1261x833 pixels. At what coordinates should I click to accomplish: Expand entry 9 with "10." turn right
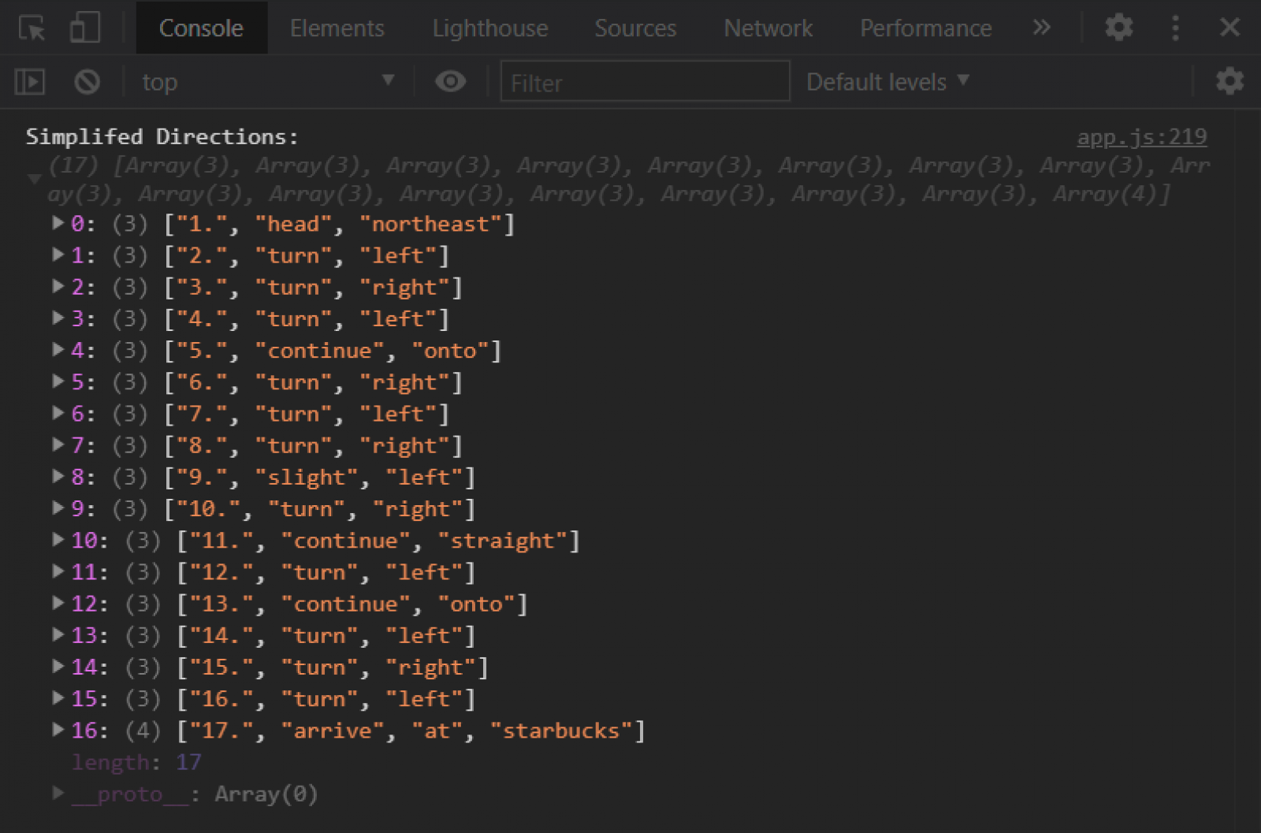coord(58,508)
